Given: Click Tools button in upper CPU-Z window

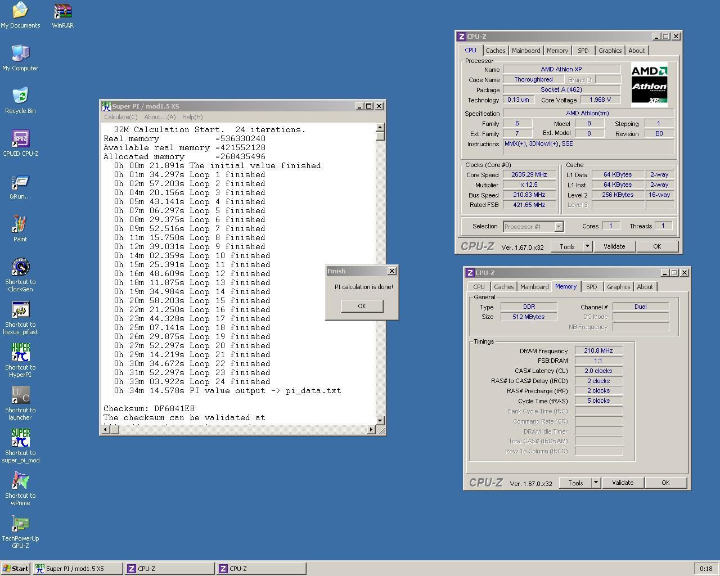Looking at the screenshot, I should pyautogui.click(x=567, y=246).
